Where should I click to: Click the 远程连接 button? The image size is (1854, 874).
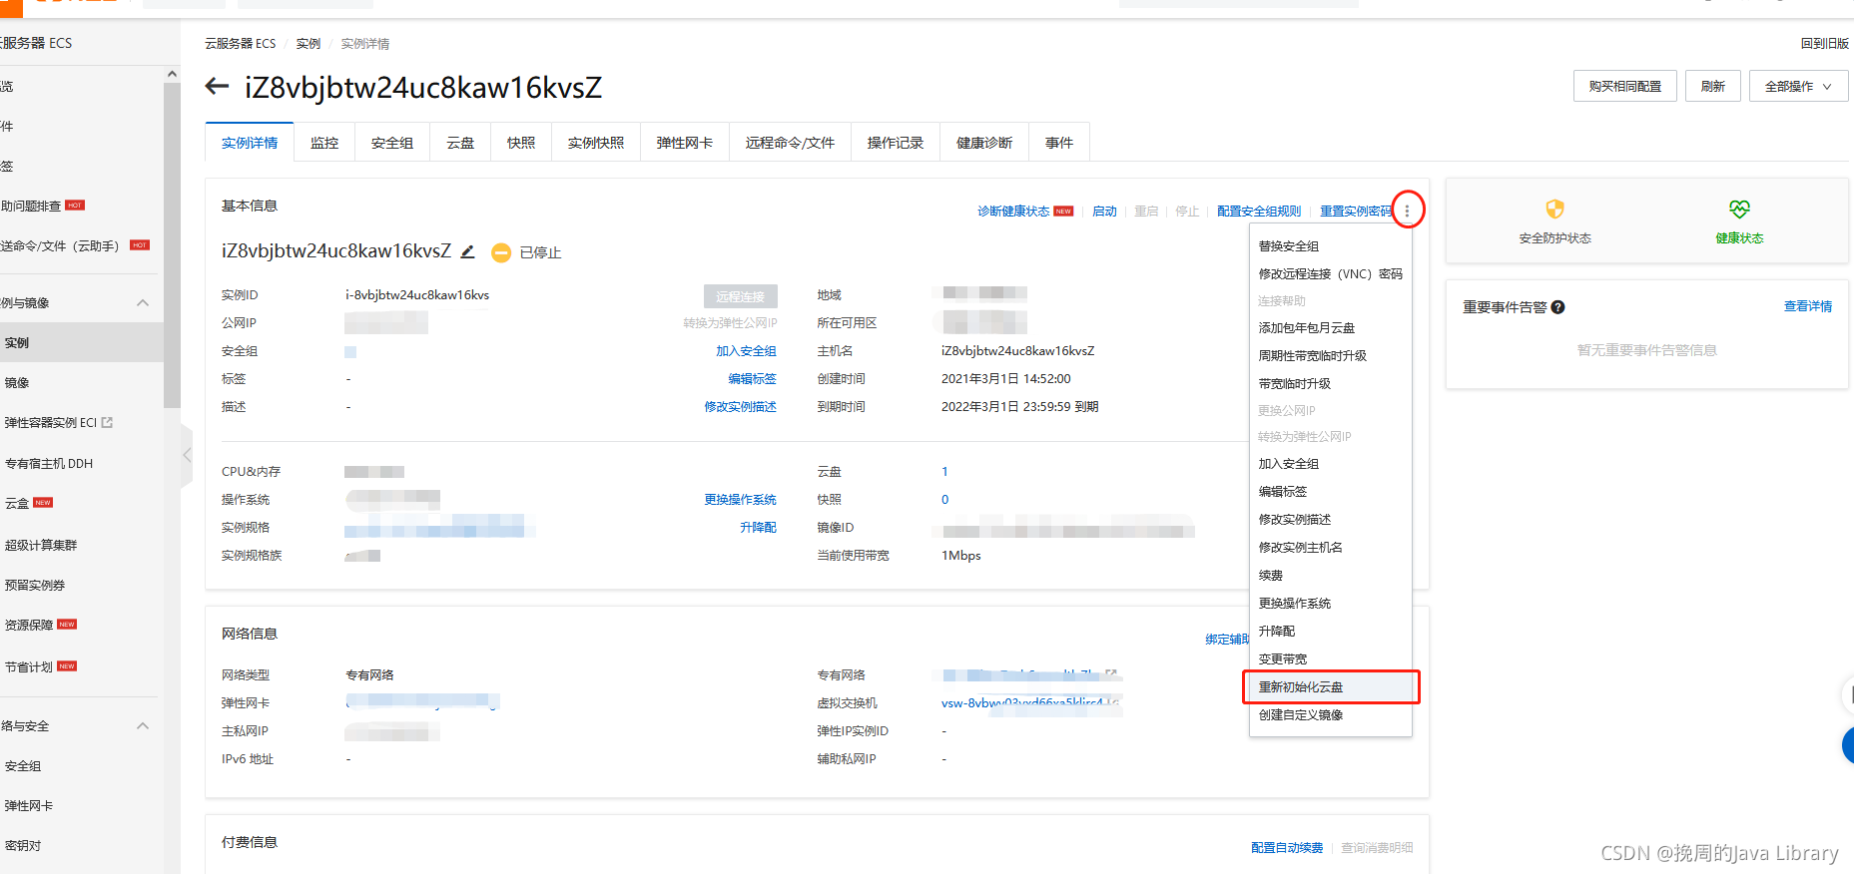click(x=740, y=296)
